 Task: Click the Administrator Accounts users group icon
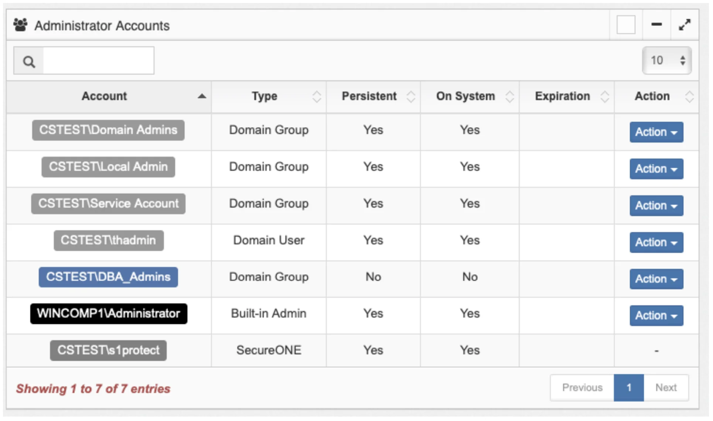point(20,25)
